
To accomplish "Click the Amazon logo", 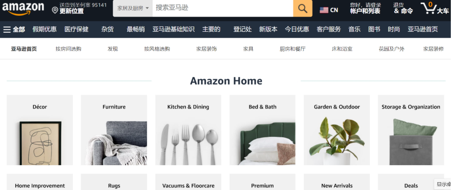I will 23,9.
